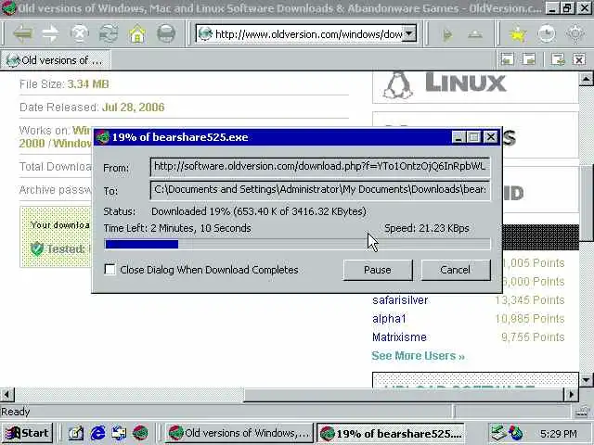The height and width of the screenshot is (445, 594).
Task: Cancel the bearshare525.exe download
Action: coord(456,270)
